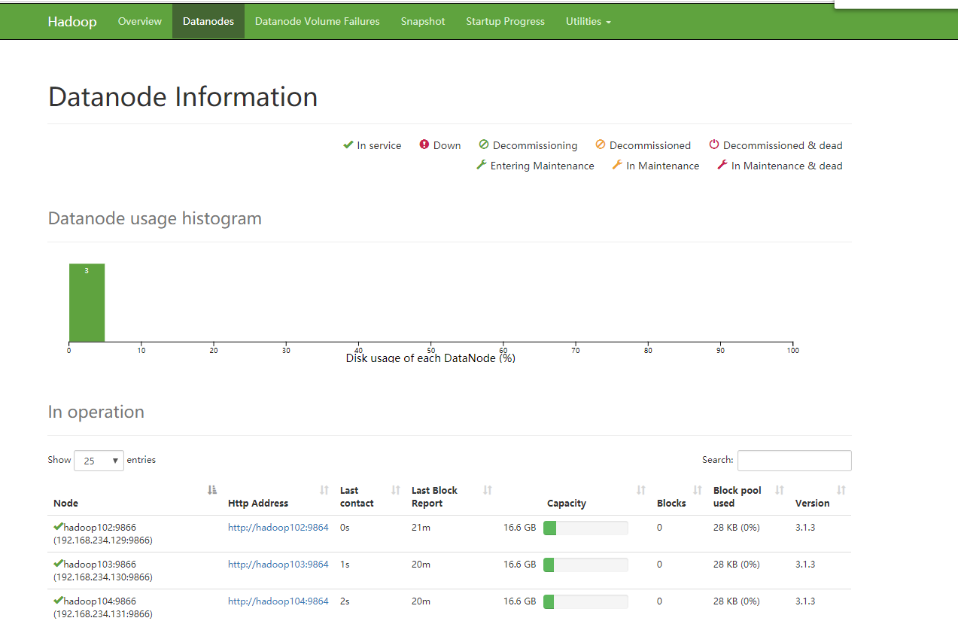Sort by Last Block Report icon
This screenshot has width=958, height=621.
click(488, 490)
